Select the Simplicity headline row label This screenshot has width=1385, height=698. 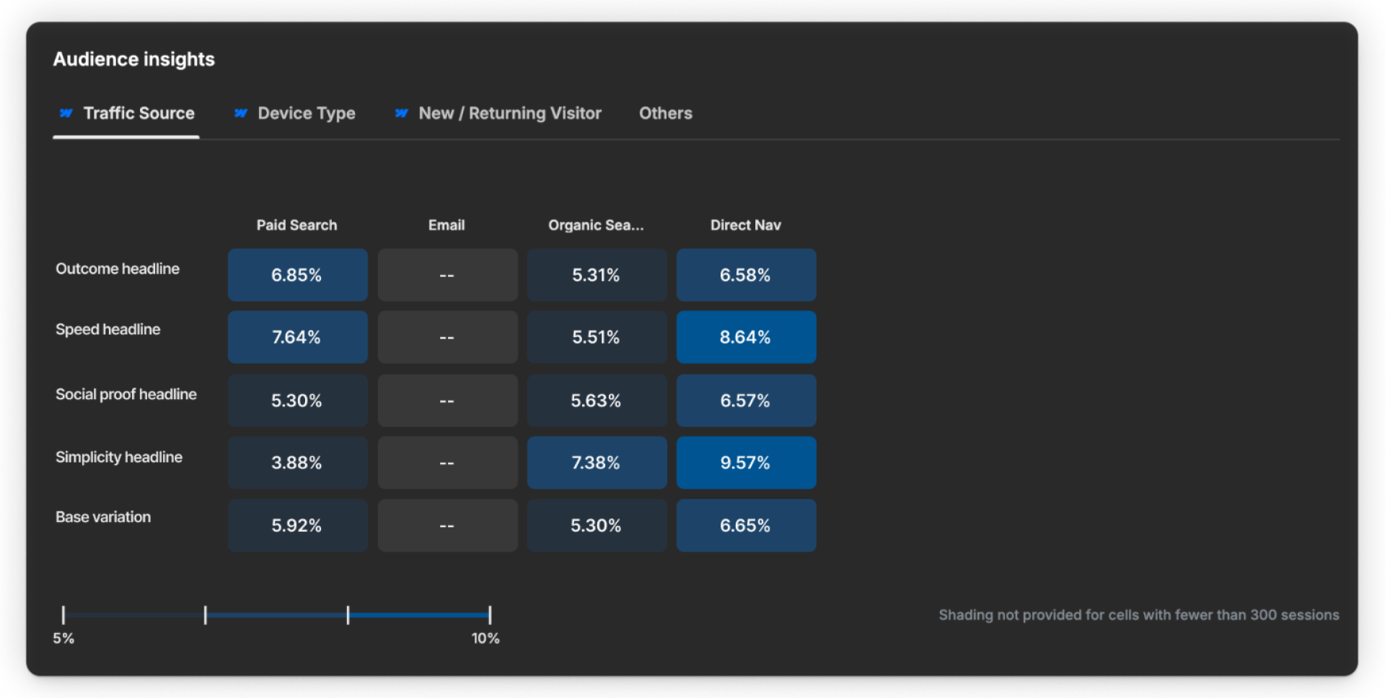coord(119,457)
